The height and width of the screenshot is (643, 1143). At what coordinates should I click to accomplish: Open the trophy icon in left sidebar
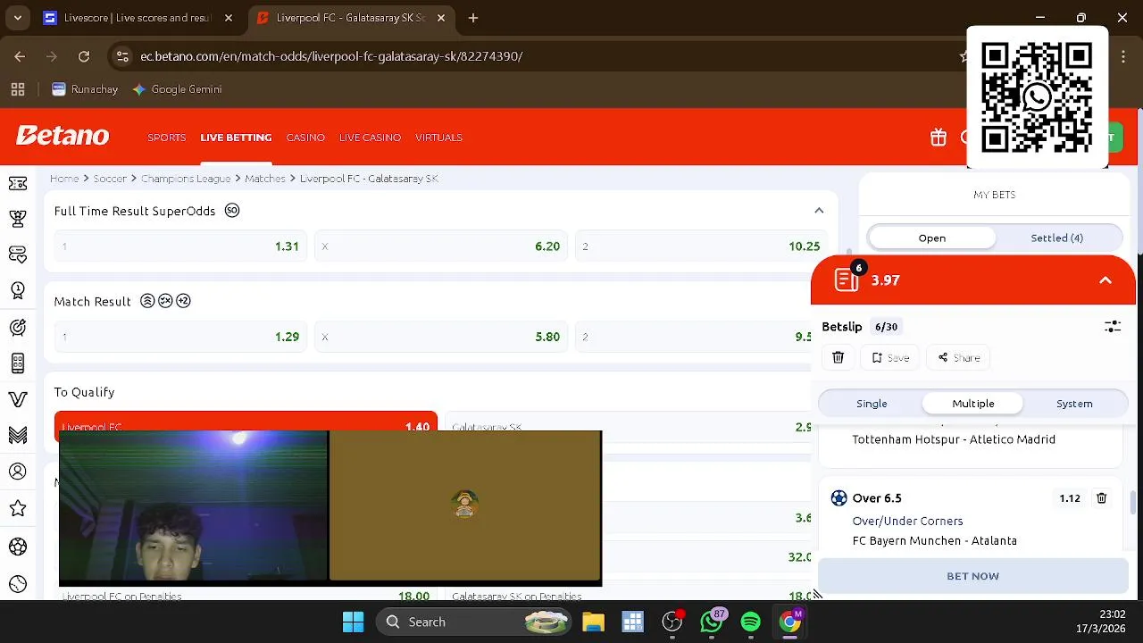[17, 219]
